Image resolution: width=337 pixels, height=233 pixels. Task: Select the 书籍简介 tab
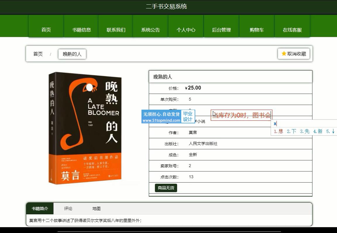pos(40,208)
